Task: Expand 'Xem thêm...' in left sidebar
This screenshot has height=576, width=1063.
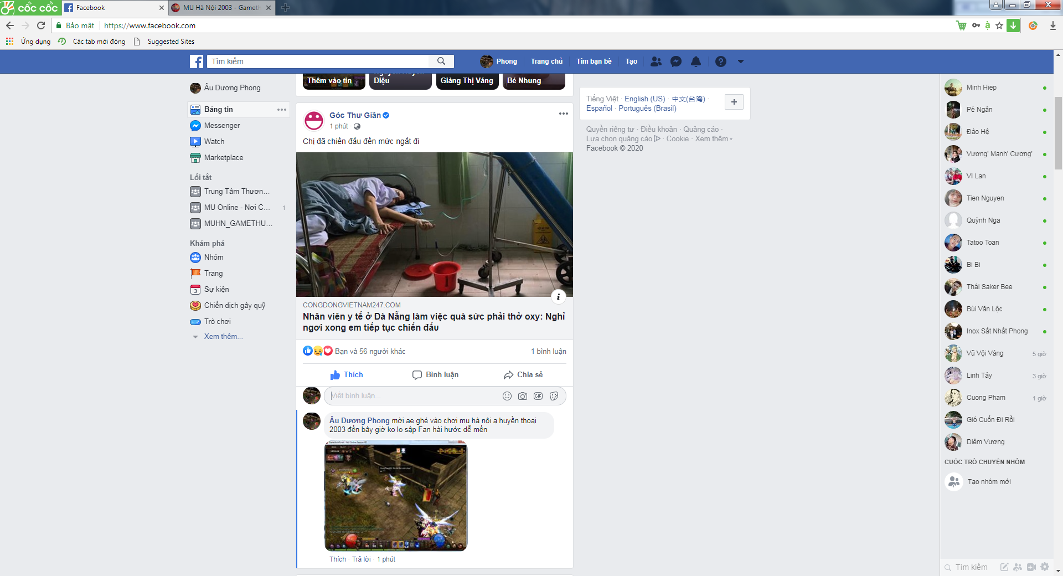Action: pyautogui.click(x=223, y=337)
